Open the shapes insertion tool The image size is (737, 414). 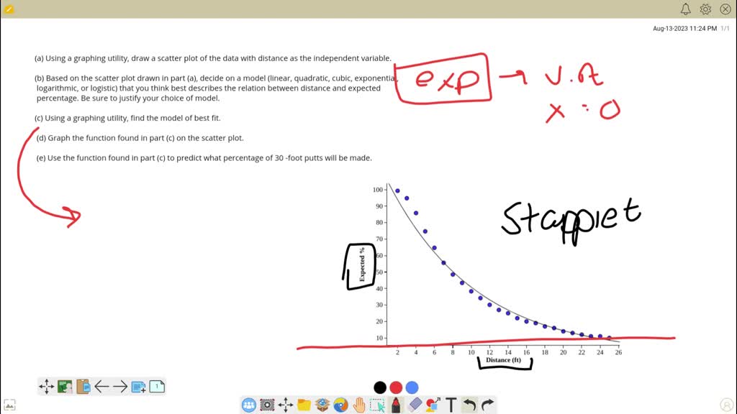432,405
